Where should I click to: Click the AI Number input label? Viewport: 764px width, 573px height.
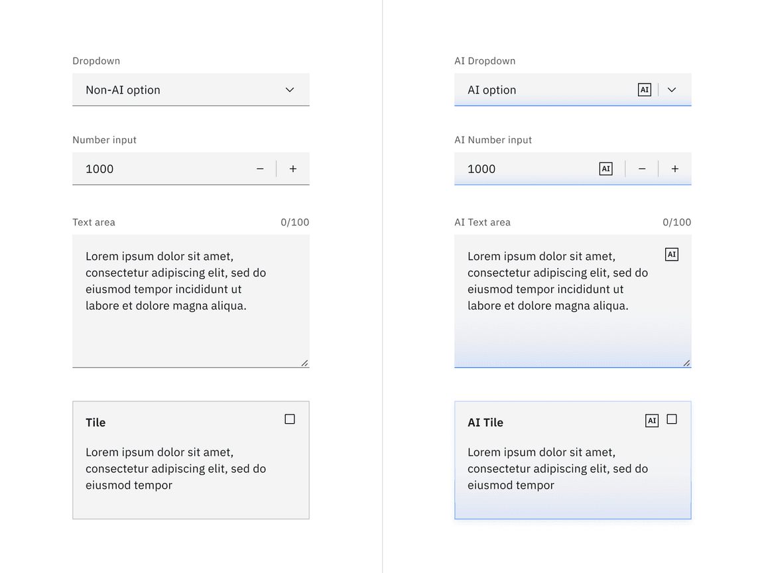[493, 140]
